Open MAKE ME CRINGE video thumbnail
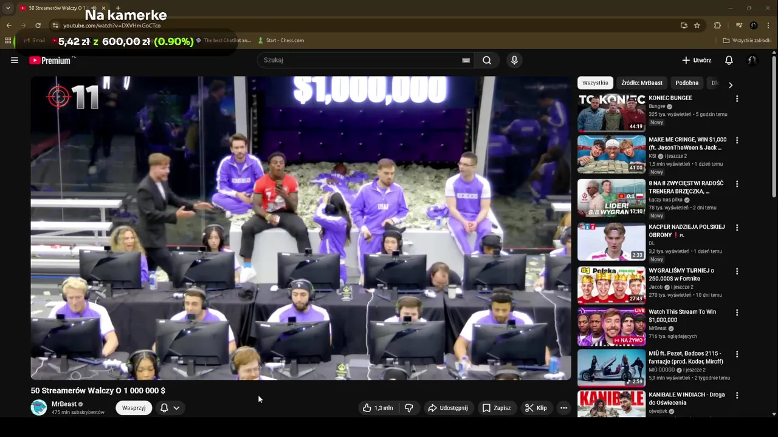 click(611, 154)
